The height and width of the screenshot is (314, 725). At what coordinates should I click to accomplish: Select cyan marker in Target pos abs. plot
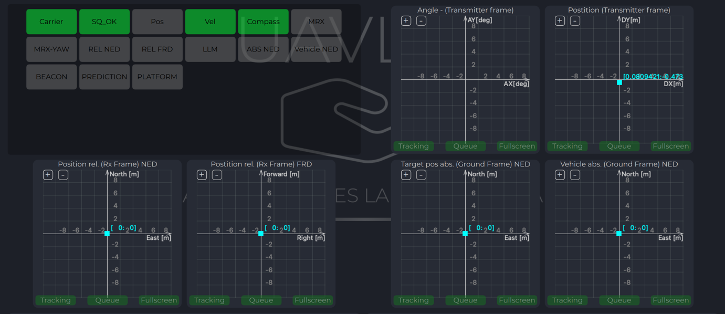pos(465,234)
